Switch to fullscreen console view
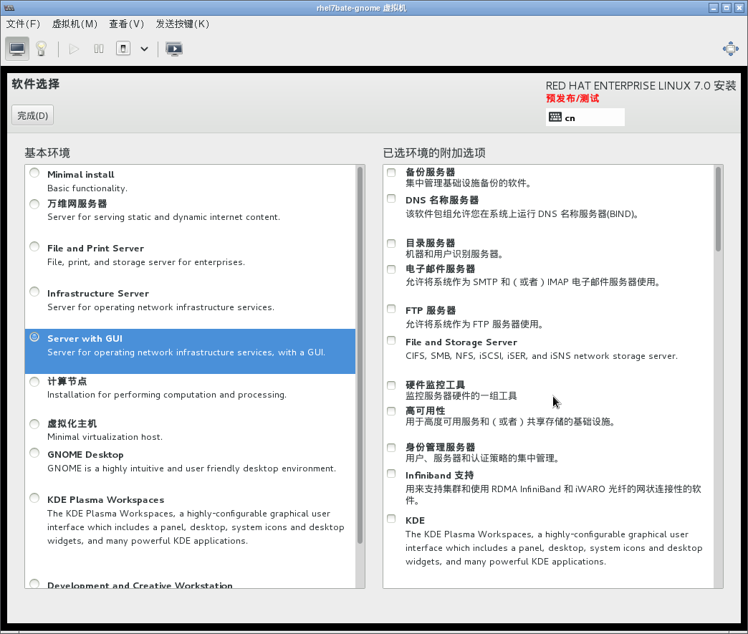This screenshot has width=748, height=634. tap(173, 49)
